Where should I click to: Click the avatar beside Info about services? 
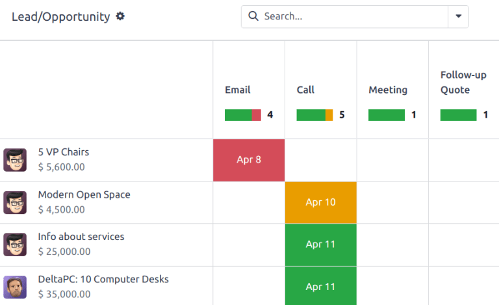tap(15, 245)
